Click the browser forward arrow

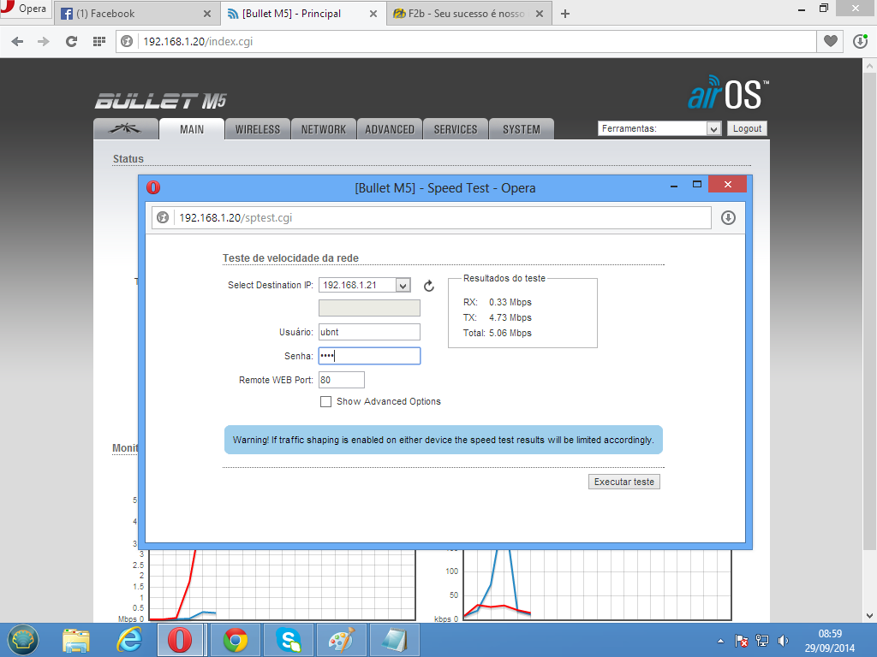coord(44,41)
